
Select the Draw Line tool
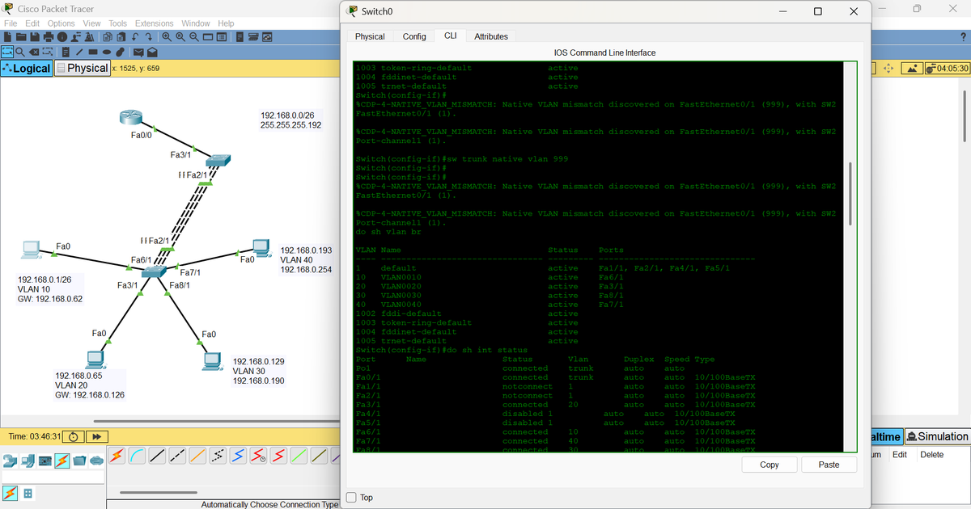click(x=79, y=52)
